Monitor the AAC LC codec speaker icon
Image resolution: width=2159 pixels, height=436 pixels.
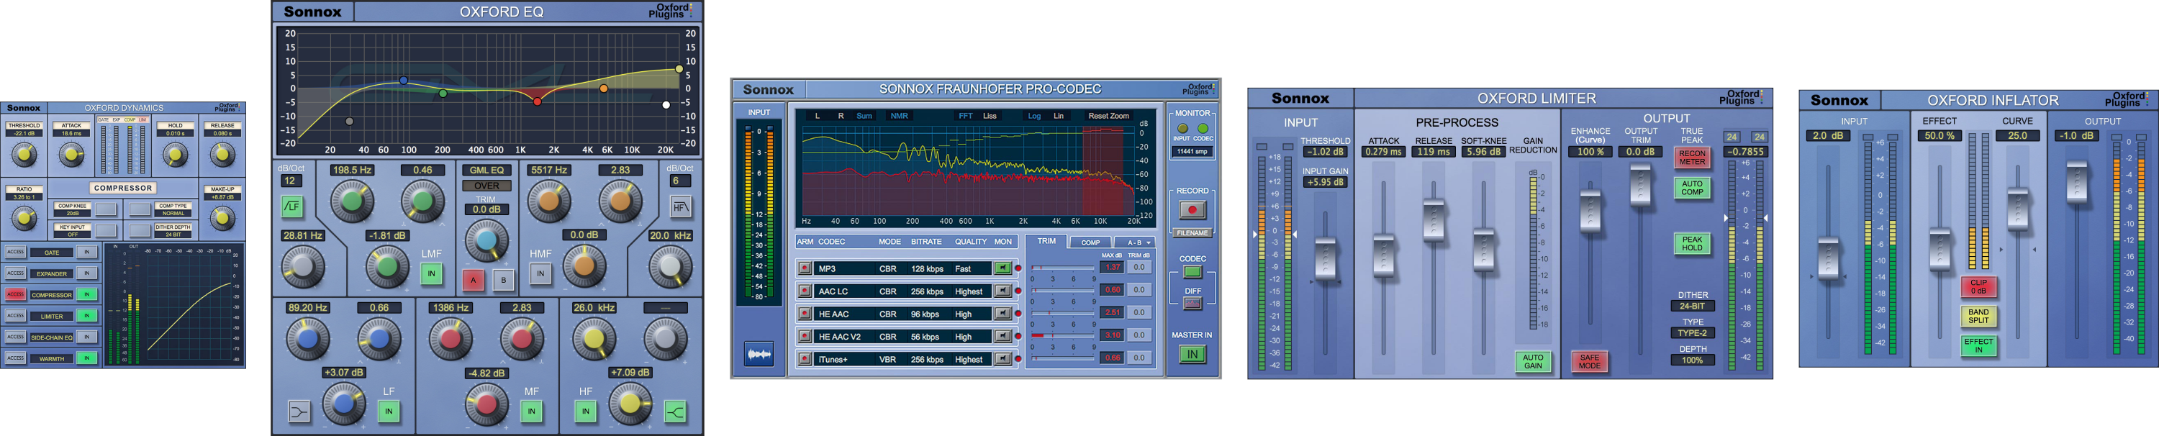click(x=1002, y=291)
